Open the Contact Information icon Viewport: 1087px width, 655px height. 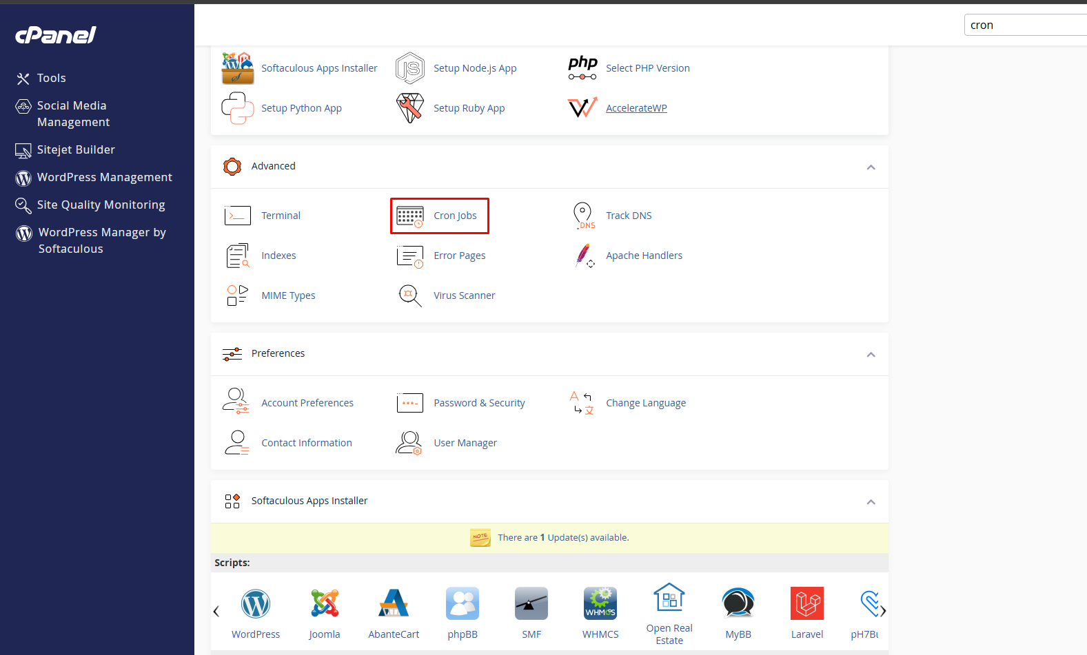point(236,442)
